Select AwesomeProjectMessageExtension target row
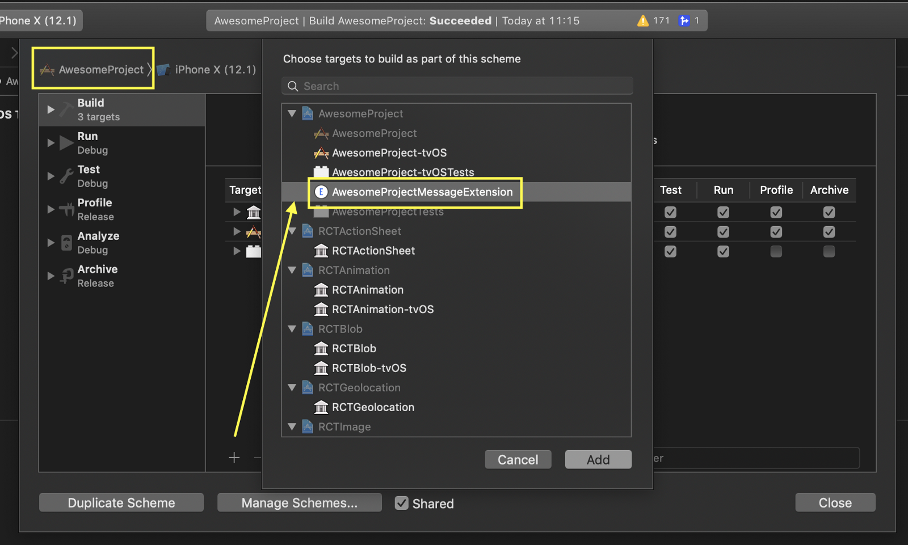The width and height of the screenshot is (908, 545). point(457,192)
